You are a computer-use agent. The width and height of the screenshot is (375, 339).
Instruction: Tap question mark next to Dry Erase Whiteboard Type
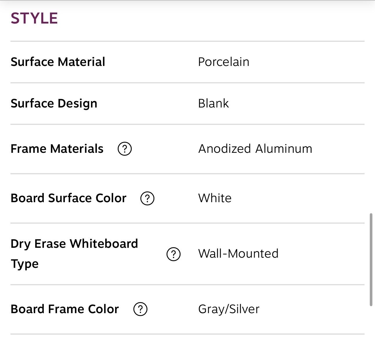[x=174, y=254]
